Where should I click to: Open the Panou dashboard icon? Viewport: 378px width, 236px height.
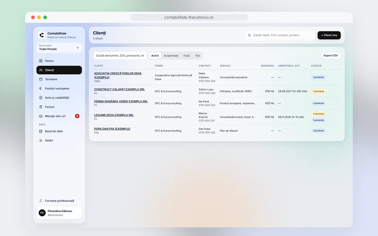tap(41, 61)
